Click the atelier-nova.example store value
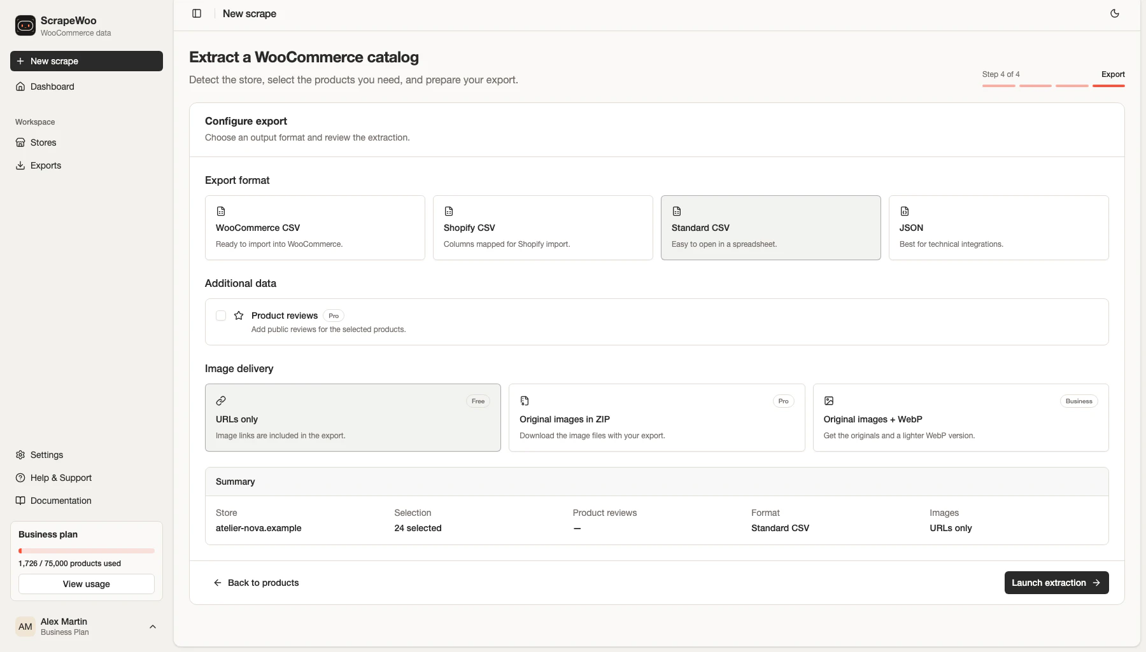Screen dimensions: 1146x652 pyautogui.click(x=258, y=528)
